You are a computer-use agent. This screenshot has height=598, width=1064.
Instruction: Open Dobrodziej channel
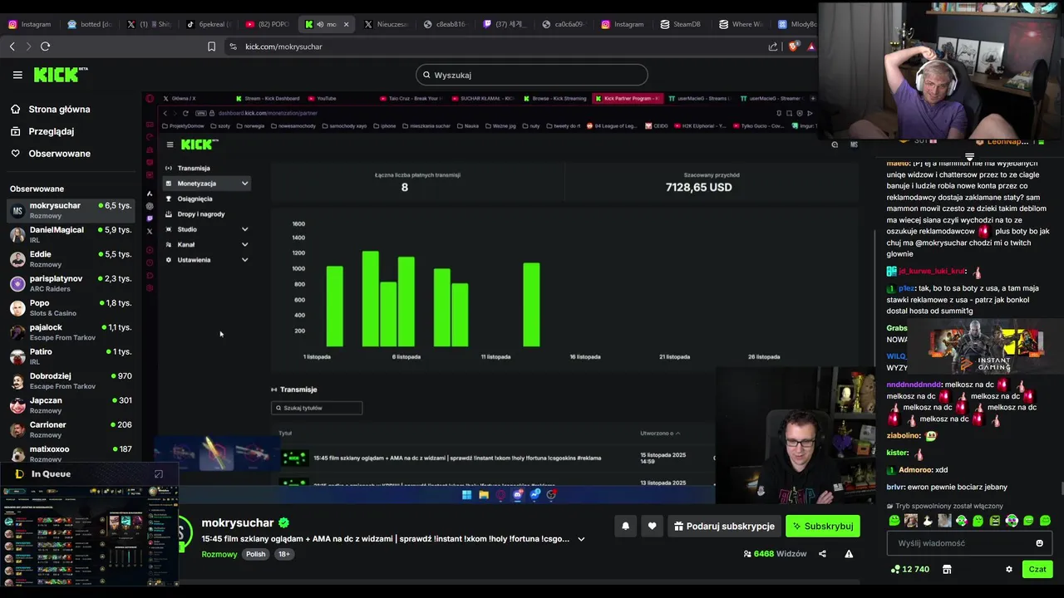click(71, 381)
